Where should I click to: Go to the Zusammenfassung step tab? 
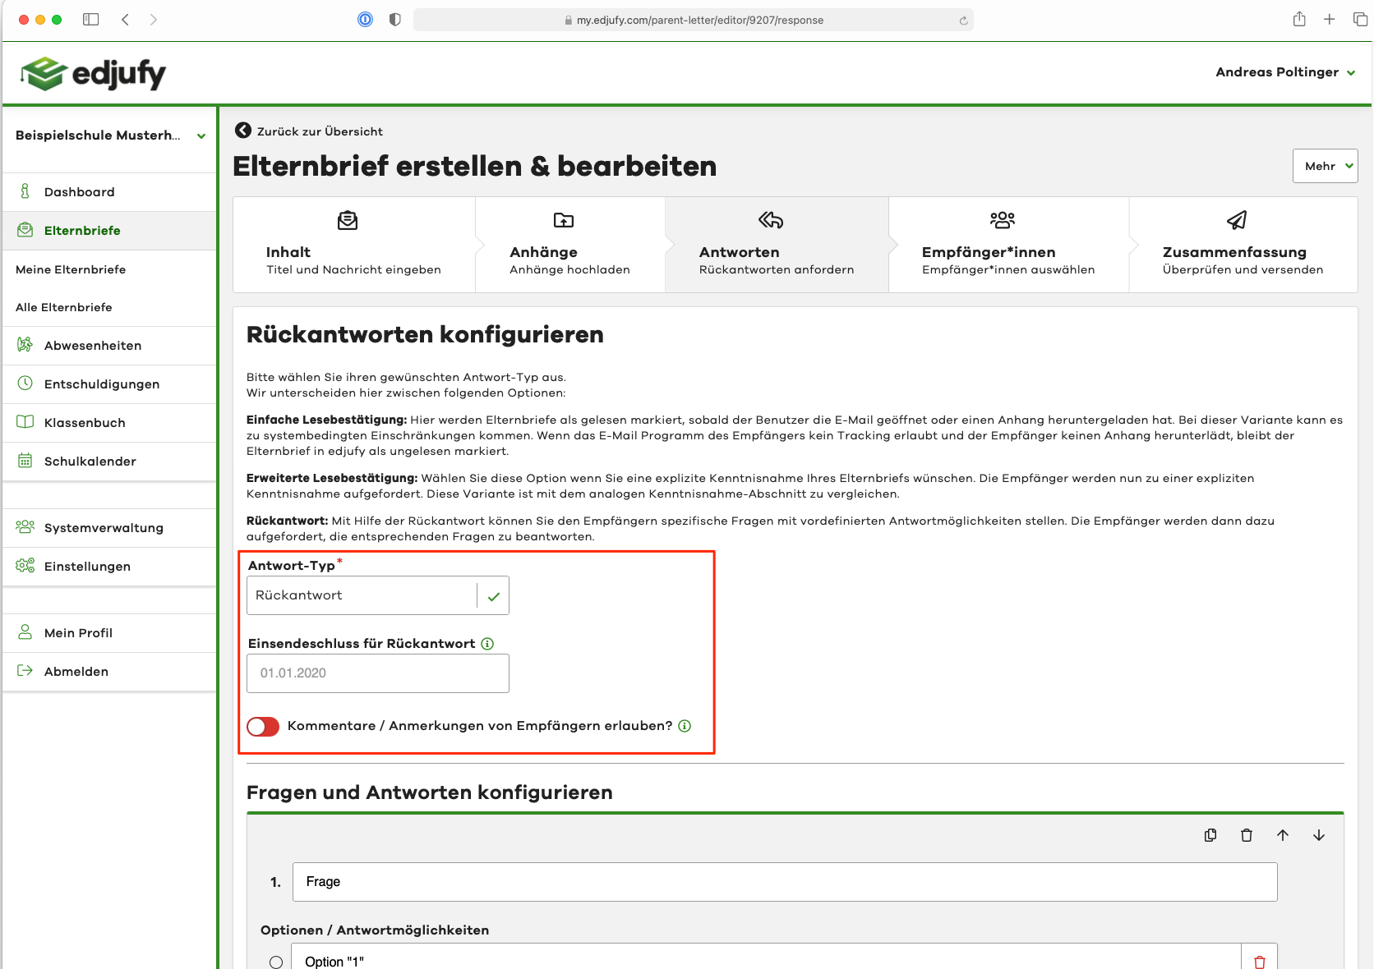pyautogui.click(x=1242, y=245)
